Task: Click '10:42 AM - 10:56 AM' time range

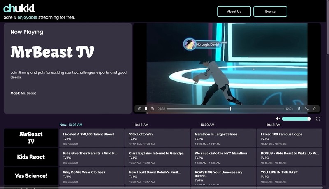Action: pyautogui.click(x=273, y=144)
